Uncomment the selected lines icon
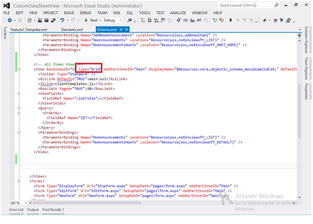This screenshot has width=313, height=224. [x=221, y=20]
